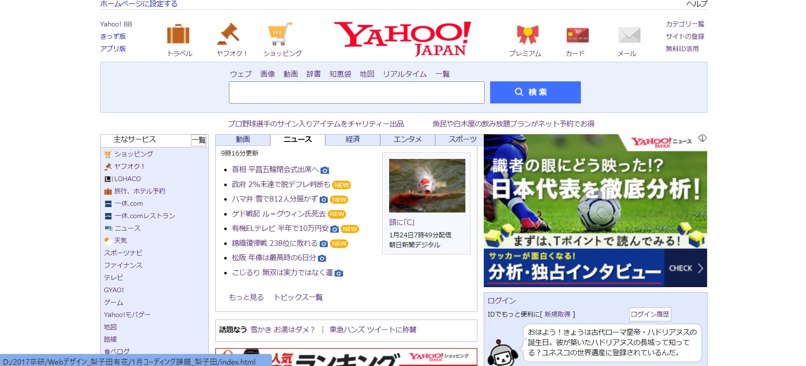Open the ヤフオク! gavel icon
Image resolution: width=806 pixels, height=366 pixels.
pos(228,34)
